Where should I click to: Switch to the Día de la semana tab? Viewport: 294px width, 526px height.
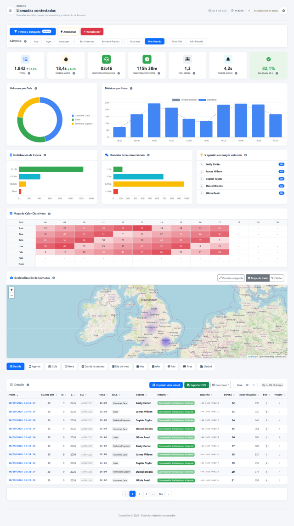[x=93, y=366]
